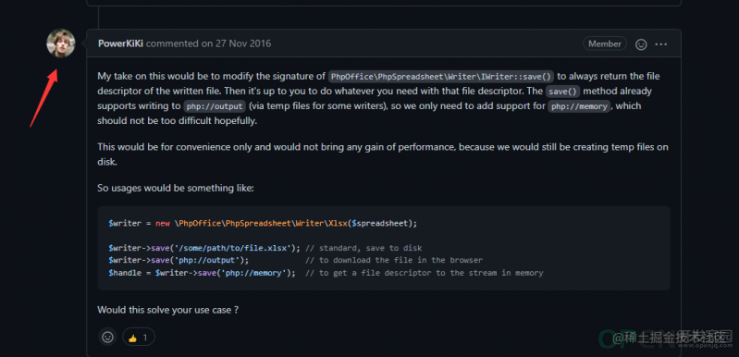739x357 pixels.
Task: Click the "This would be for convenience only" paragraph
Action: click(383, 154)
